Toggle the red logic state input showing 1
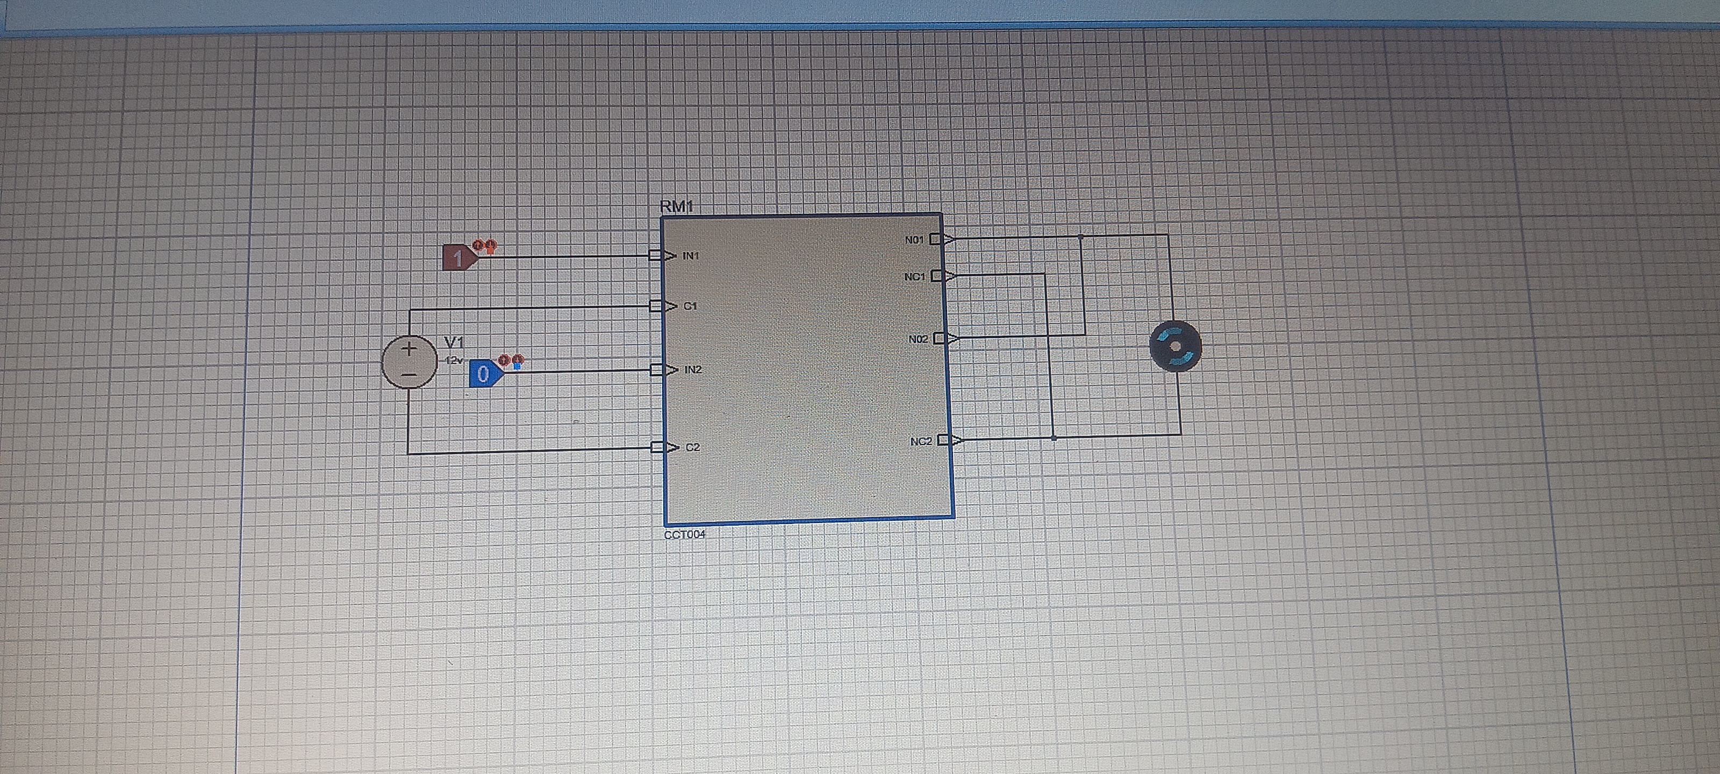This screenshot has width=1720, height=774. (x=457, y=258)
